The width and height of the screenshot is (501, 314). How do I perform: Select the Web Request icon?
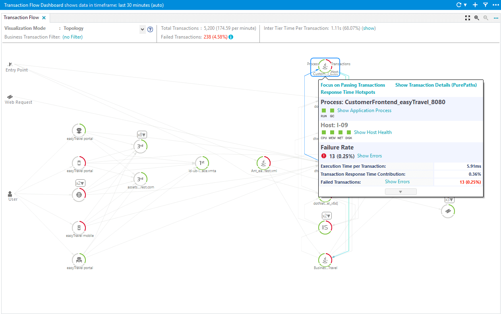click(10, 97)
